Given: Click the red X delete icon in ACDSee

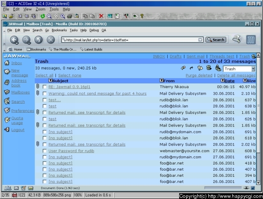Looking at the screenshot, I should 101,16.
